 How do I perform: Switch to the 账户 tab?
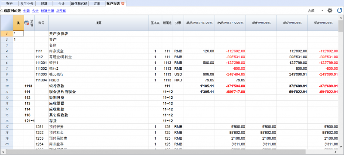coord(9,4)
